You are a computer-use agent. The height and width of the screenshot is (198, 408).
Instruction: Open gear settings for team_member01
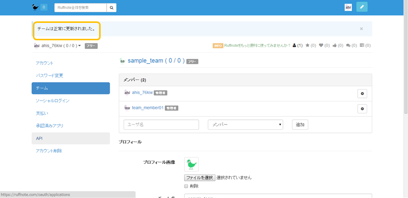click(362, 109)
